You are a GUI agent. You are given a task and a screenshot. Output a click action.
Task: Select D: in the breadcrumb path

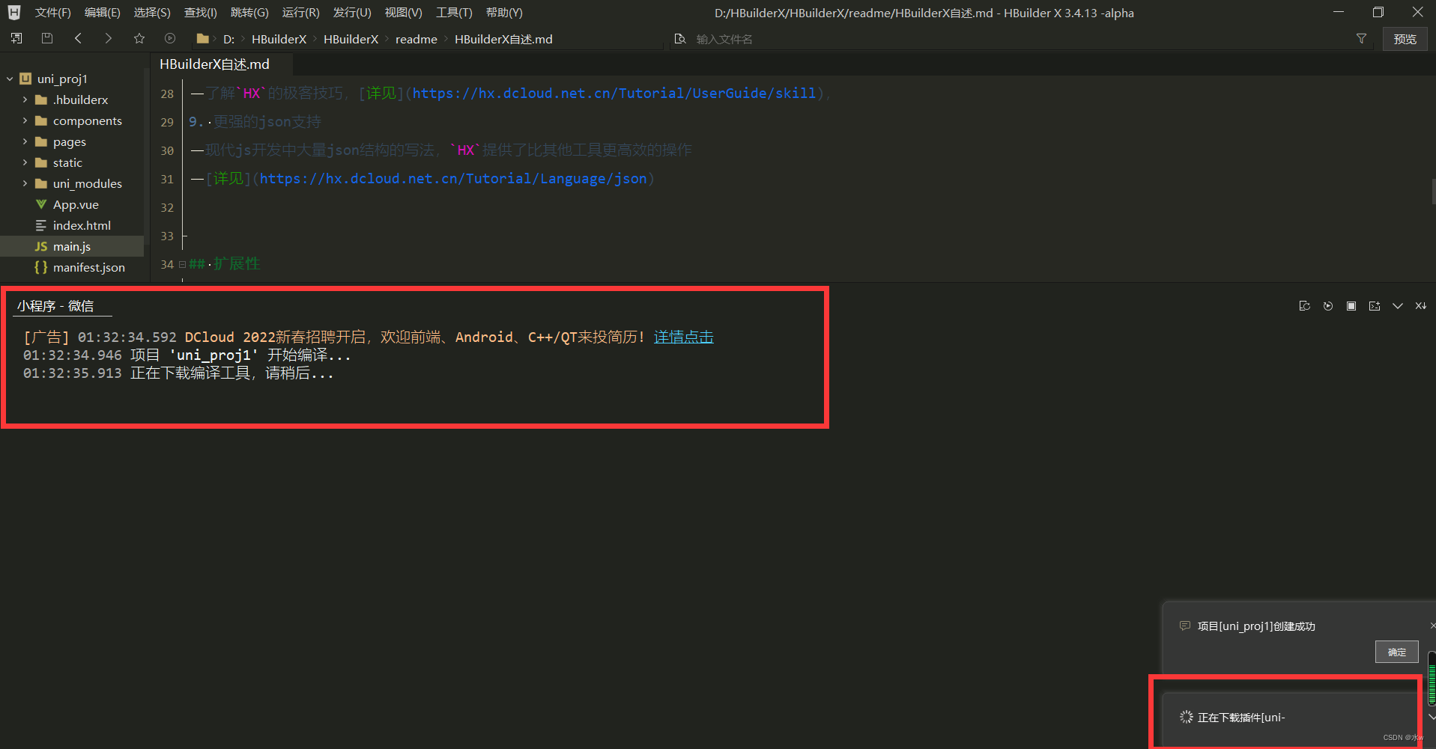(x=228, y=39)
